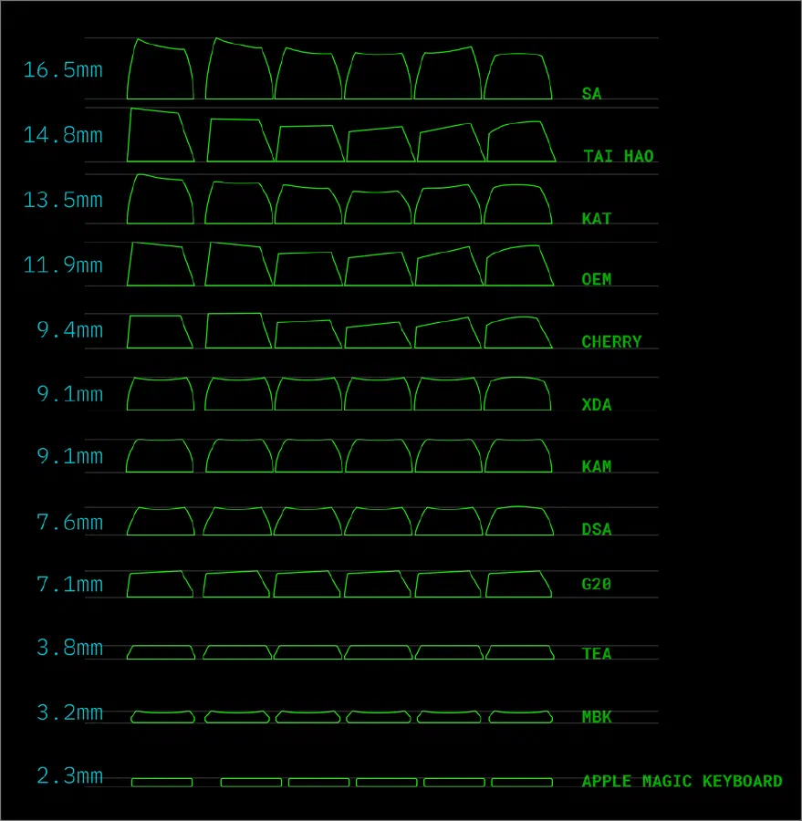Click the TEA profile label
Viewport: 802px width, 821px height.
596,654
